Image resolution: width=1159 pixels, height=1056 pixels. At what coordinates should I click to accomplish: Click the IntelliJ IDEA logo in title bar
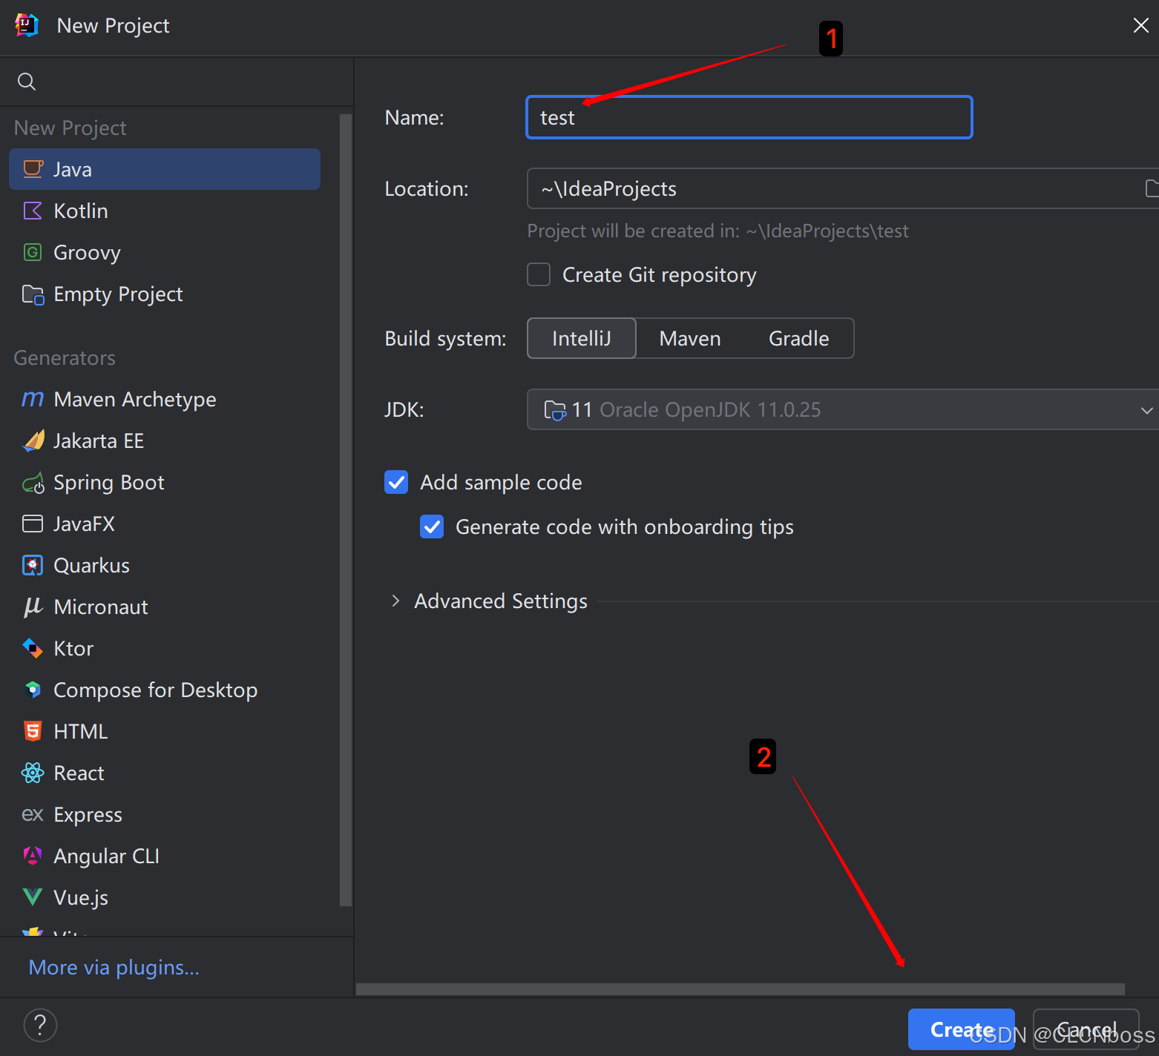click(27, 25)
